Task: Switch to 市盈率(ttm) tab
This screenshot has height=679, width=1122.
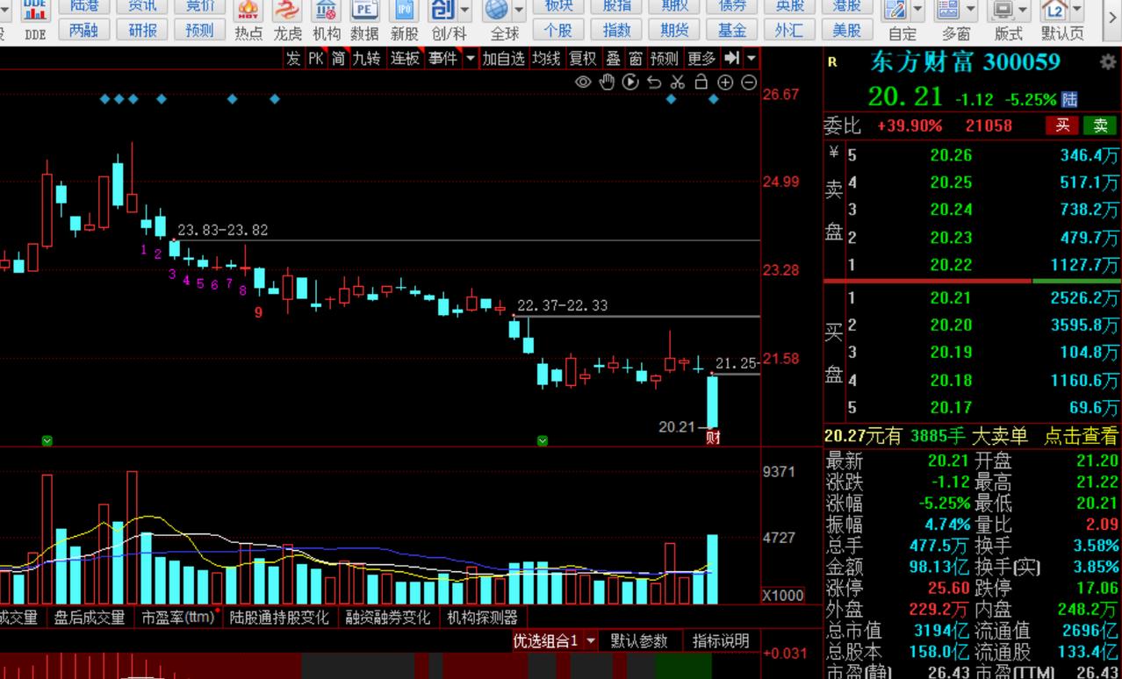Action: click(x=178, y=618)
